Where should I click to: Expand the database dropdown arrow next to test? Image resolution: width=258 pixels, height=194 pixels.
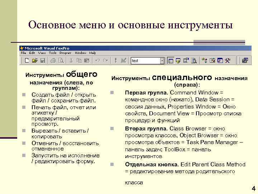(x=162, y=61)
